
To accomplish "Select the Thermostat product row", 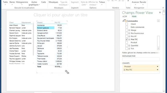I will coord(41,59).
